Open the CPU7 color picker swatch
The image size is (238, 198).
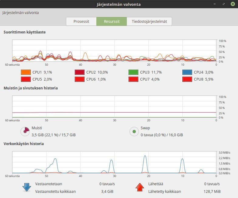tap(133, 79)
